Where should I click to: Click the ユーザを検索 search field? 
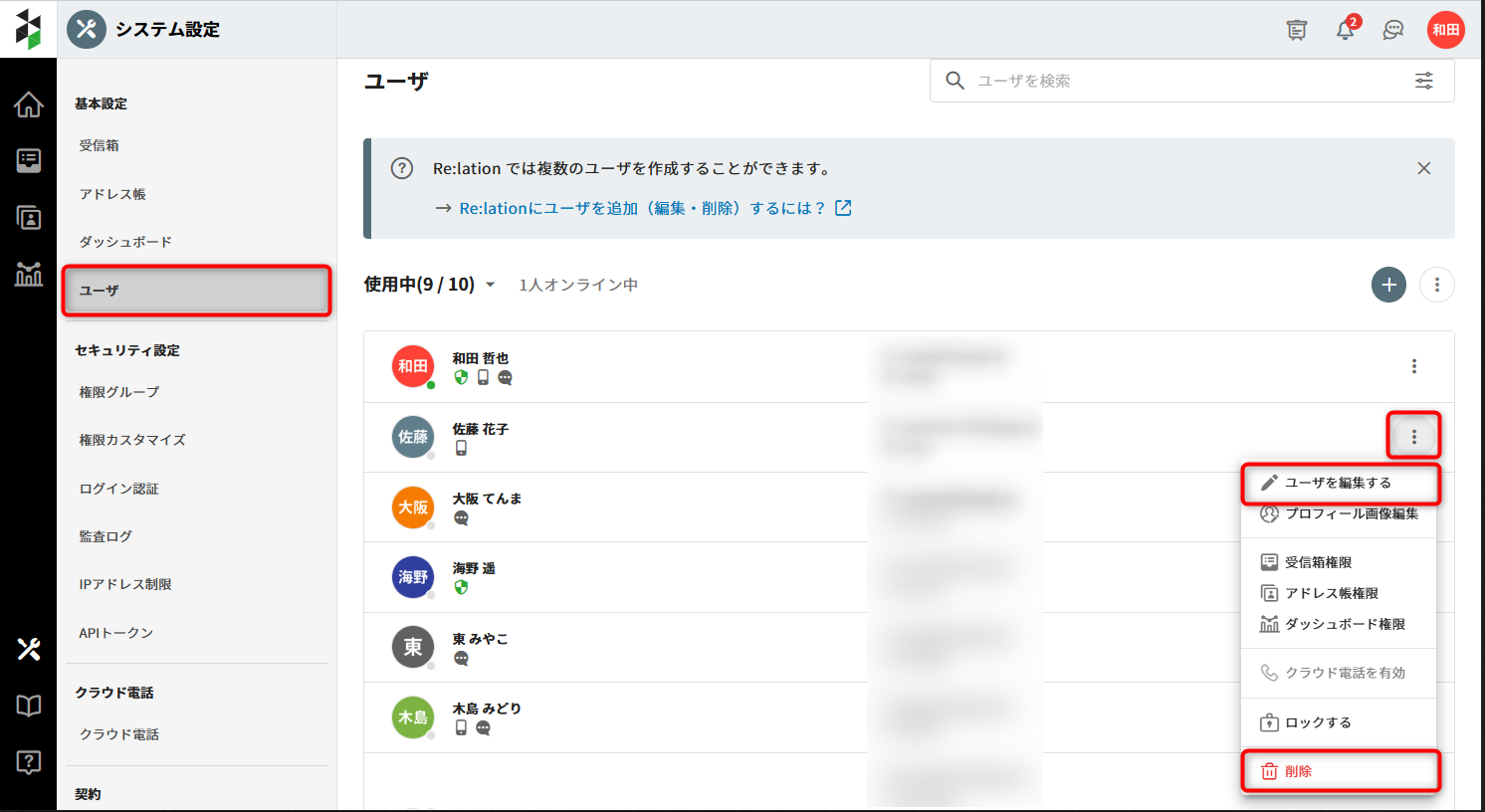pos(1184,81)
